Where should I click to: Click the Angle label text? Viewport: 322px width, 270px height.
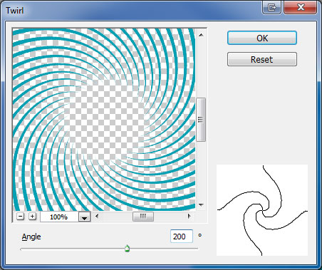point(31,237)
